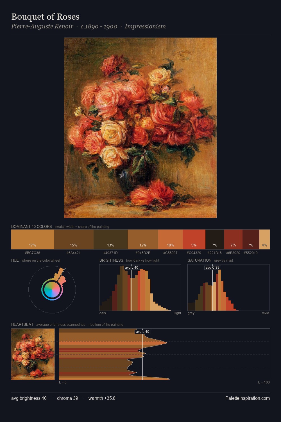Click the "warmth +35.8" footer stat

pyautogui.click(x=102, y=398)
